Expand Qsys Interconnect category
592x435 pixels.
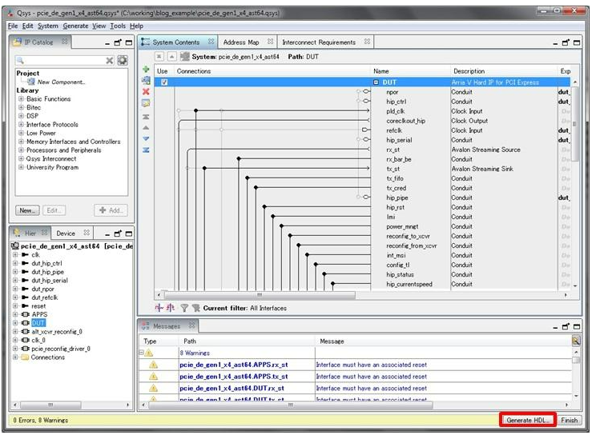point(21,158)
